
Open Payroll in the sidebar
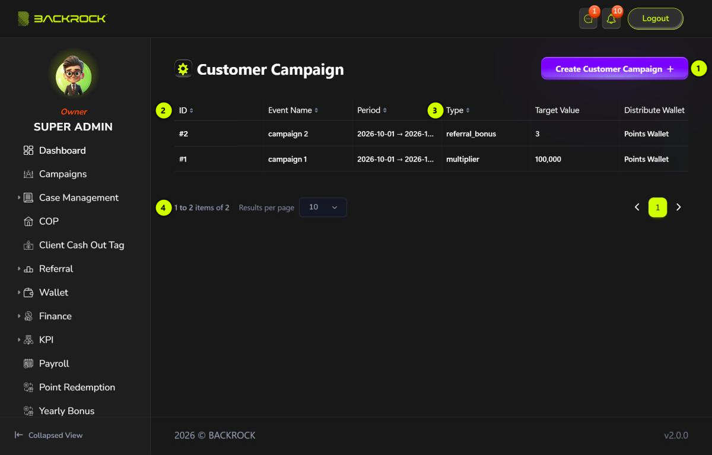click(x=54, y=364)
